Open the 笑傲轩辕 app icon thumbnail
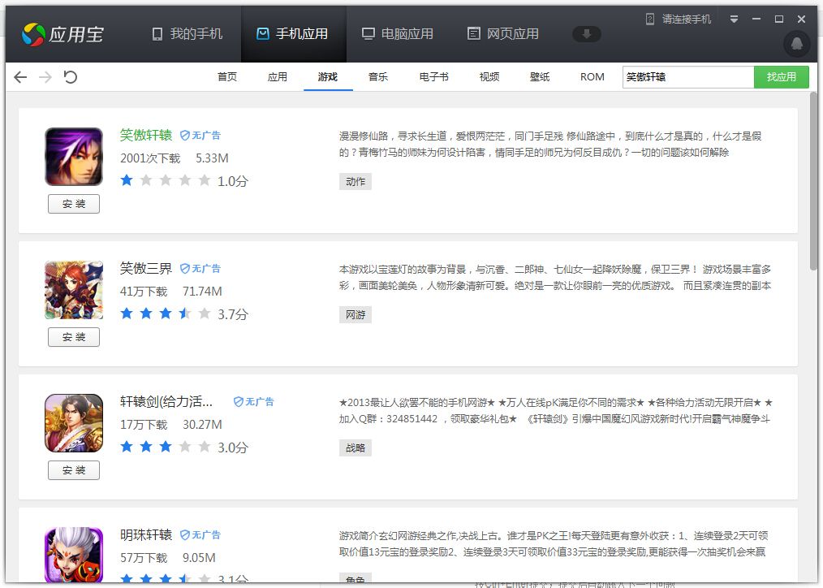The image size is (823, 588). 74,157
